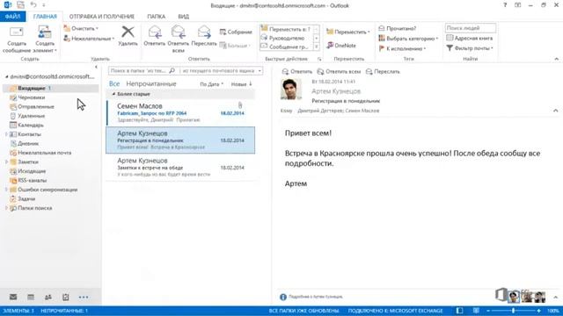Switch to the ПАПКА tab
The height and width of the screenshot is (316, 563).
click(x=157, y=17)
